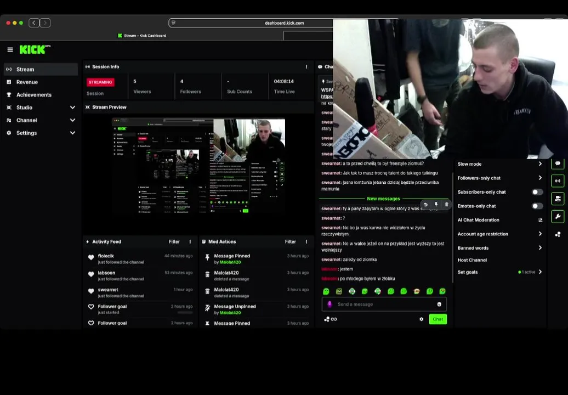This screenshot has width=568, height=395.
Task: Click the 5 Viewers count
Action: pos(135,82)
